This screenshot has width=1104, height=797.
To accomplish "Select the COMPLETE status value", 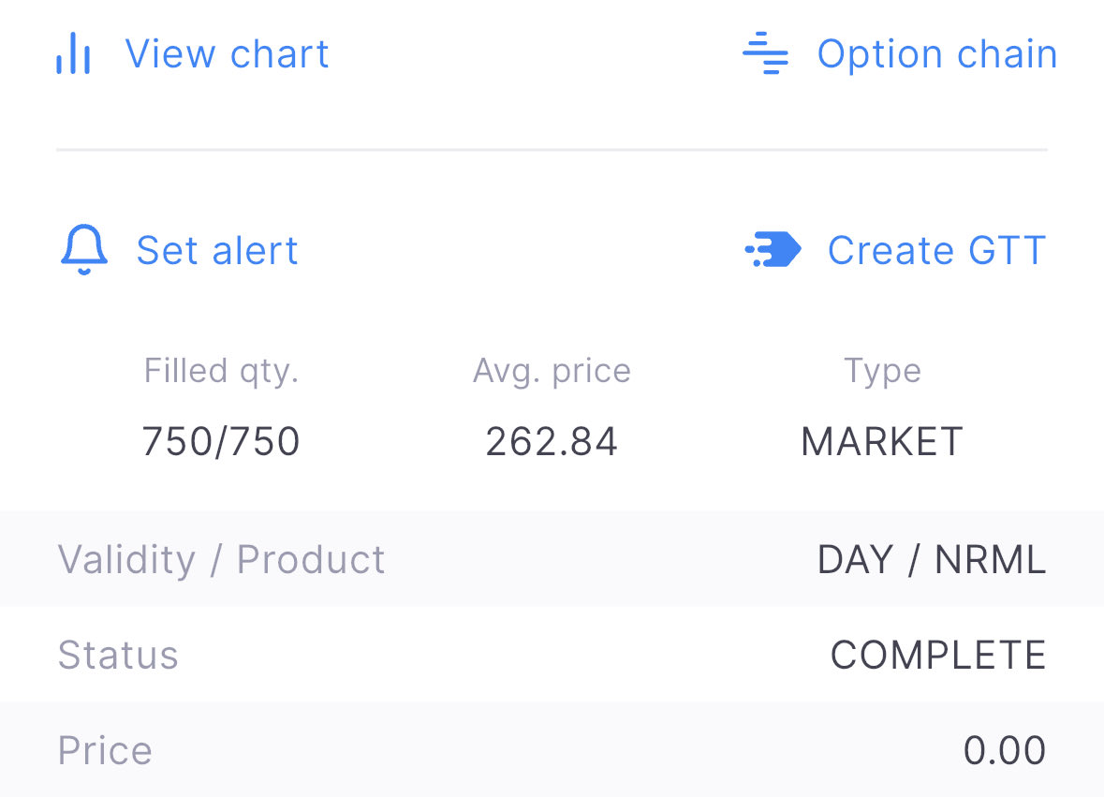I will [x=937, y=656].
